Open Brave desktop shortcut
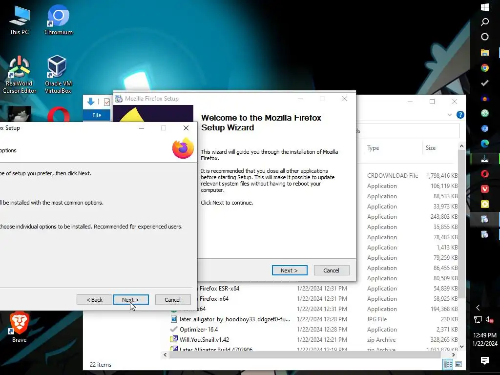 19,327
